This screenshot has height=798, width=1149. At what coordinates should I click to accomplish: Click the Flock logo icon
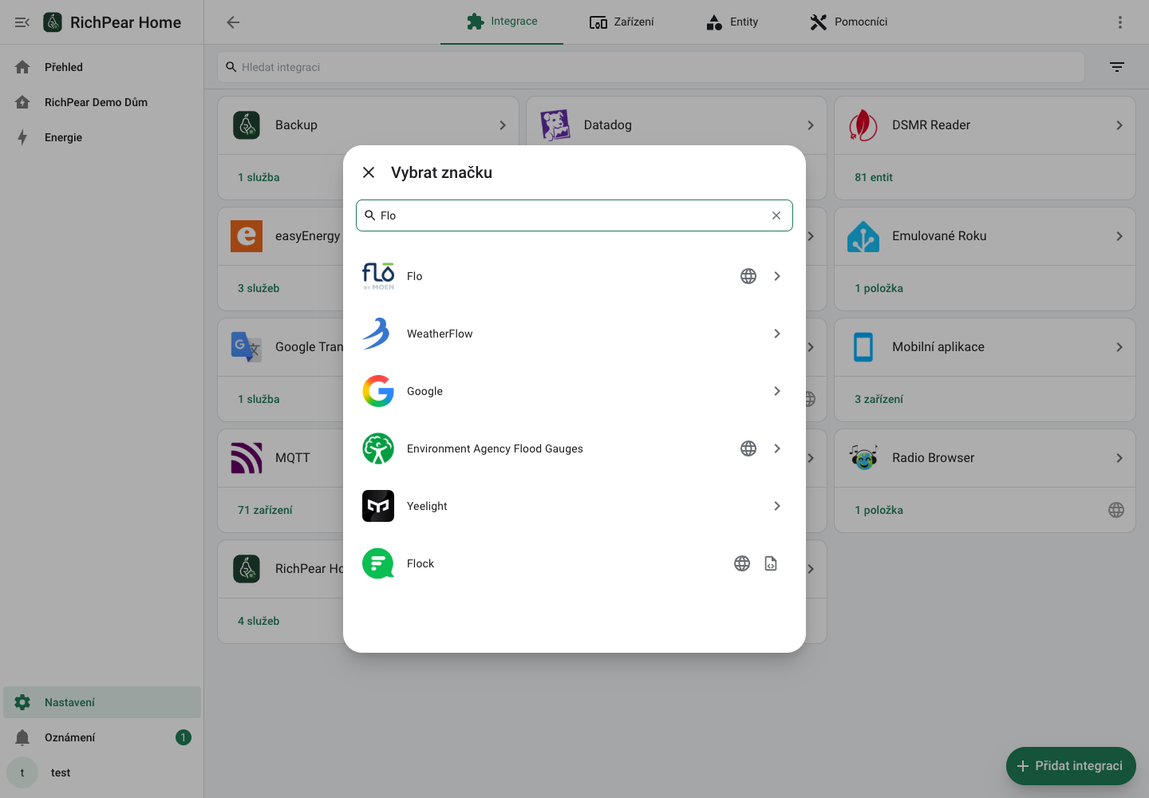tap(378, 563)
